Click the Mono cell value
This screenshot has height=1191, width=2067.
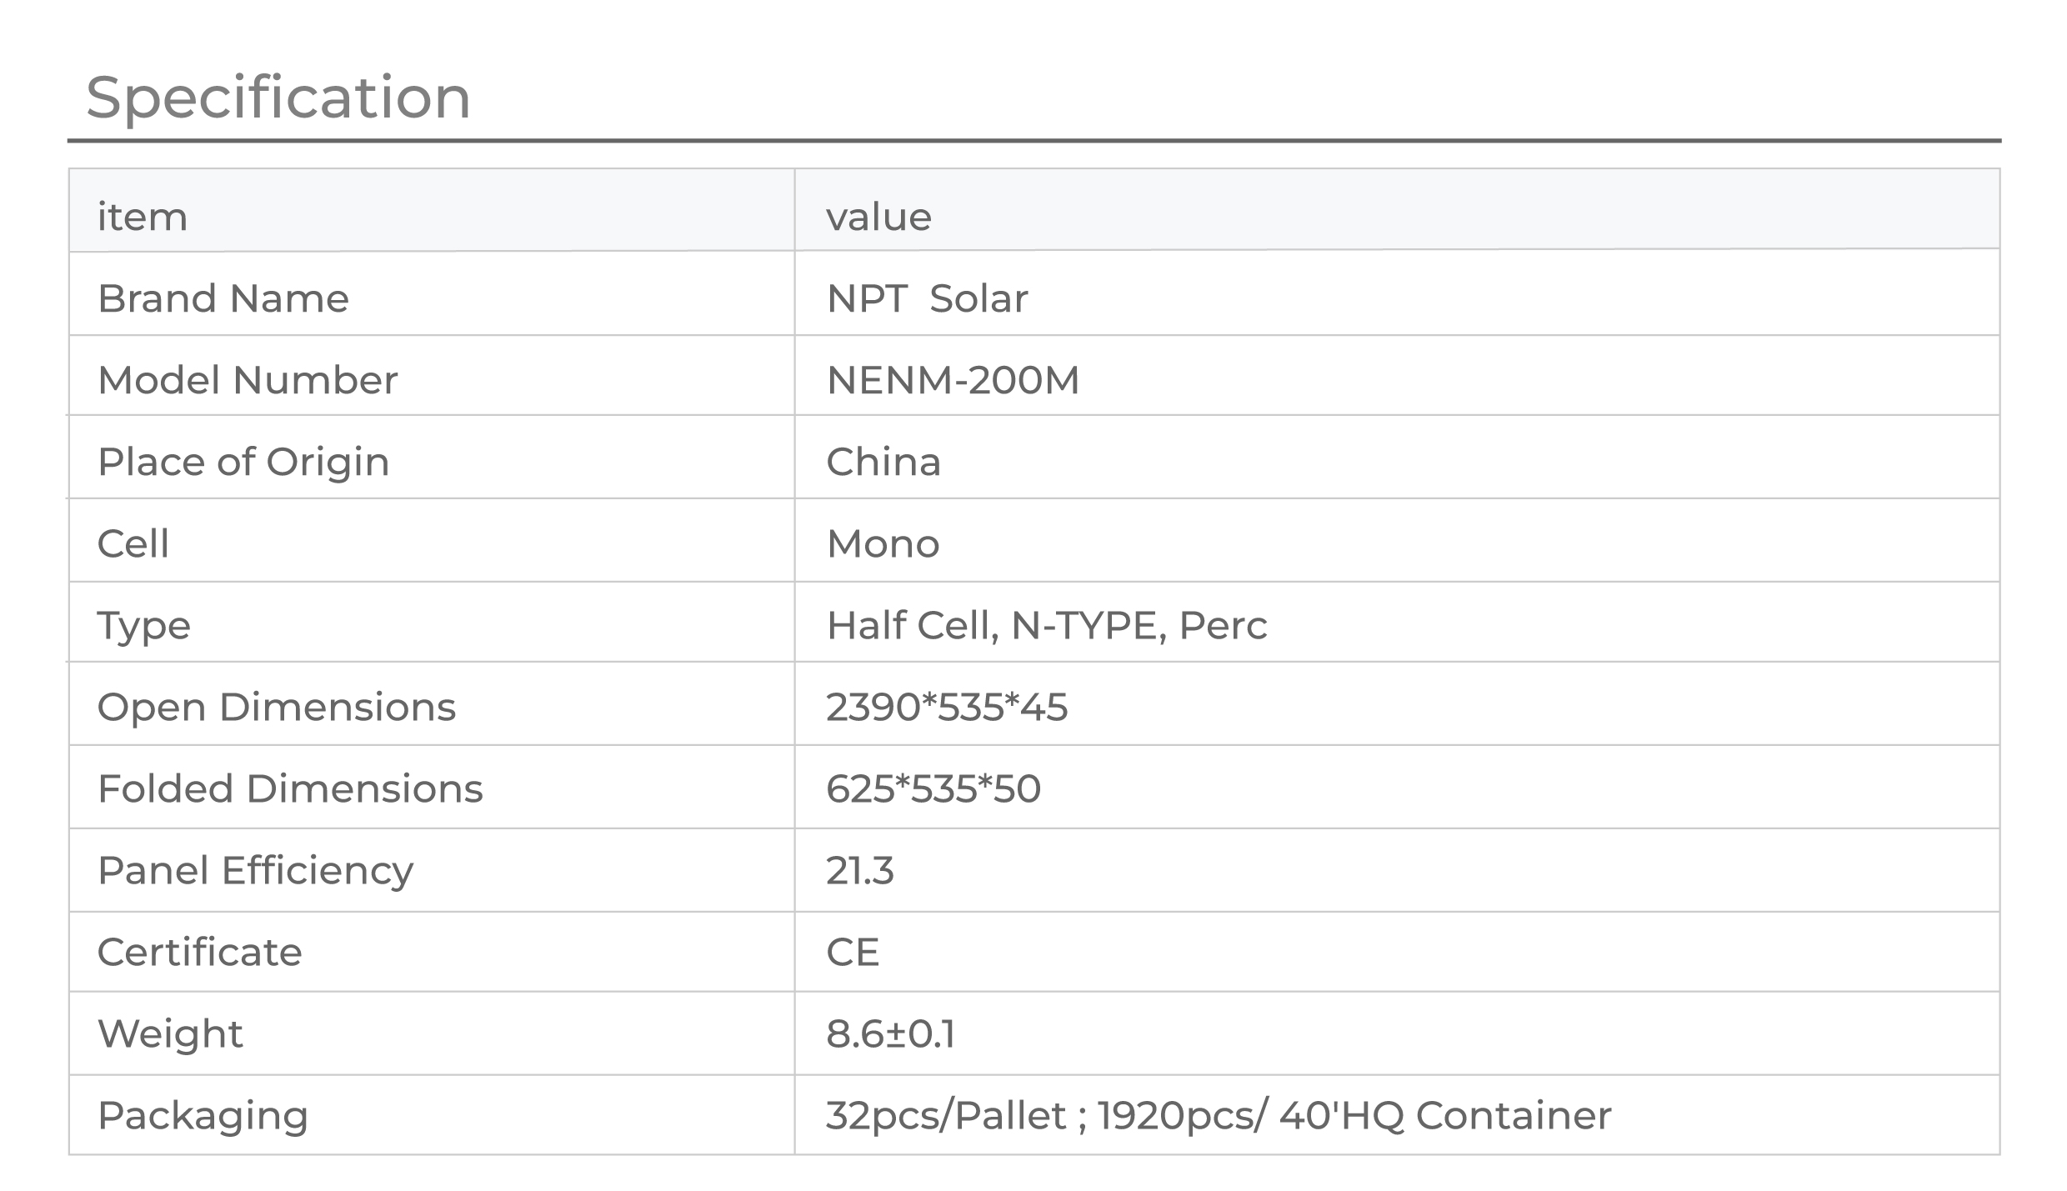pos(883,543)
